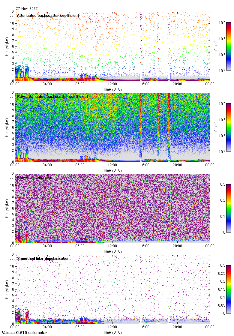Screen dimensions: 234x336
Task: Click "Time (UTC)" beneath the top backscatter panel
Action: coord(112,89)
